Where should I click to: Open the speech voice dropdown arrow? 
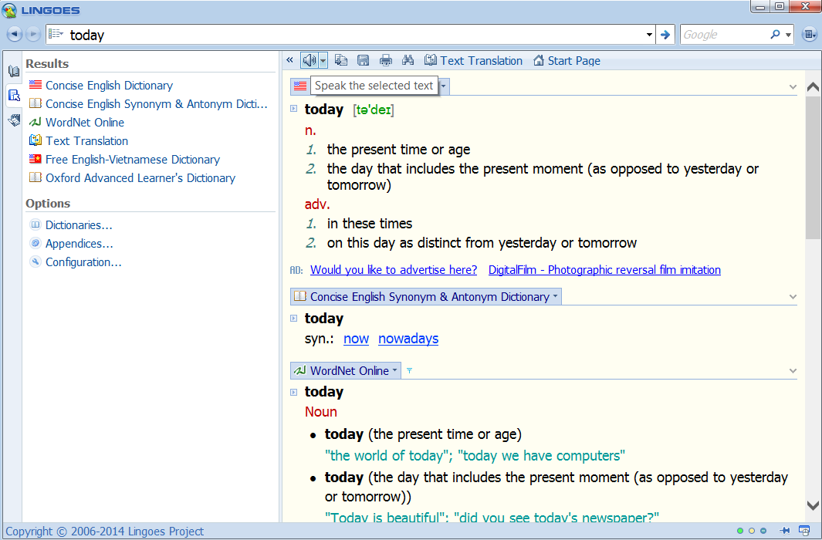[x=323, y=61]
